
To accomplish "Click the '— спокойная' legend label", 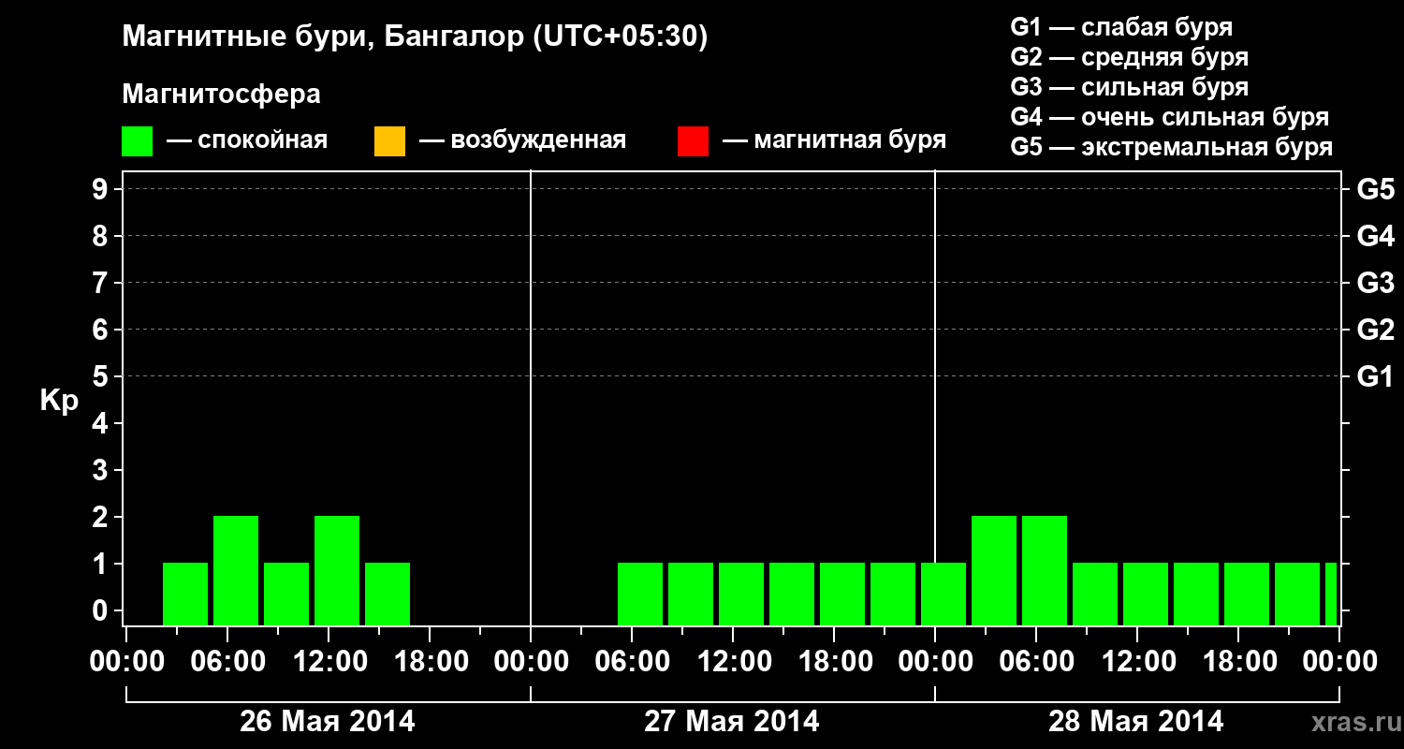I will click(247, 140).
